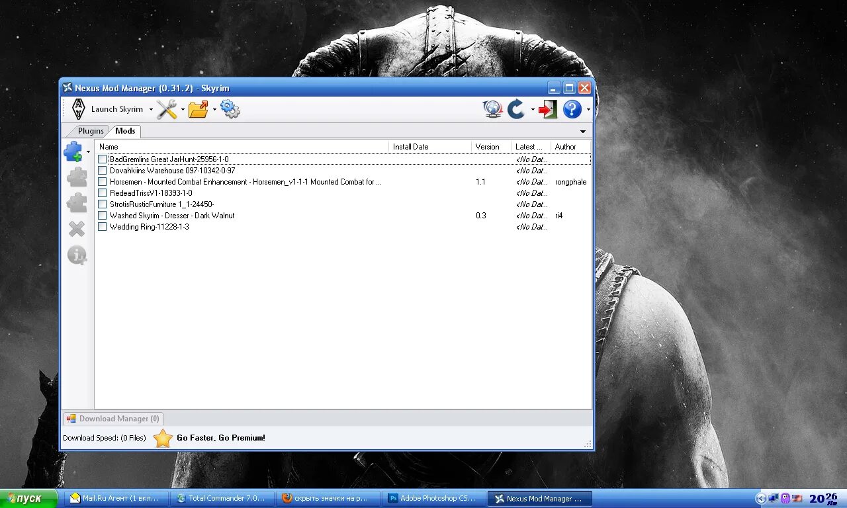Expand the update check dropdown arrow
This screenshot has width=847, height=508.
(533, 110)
